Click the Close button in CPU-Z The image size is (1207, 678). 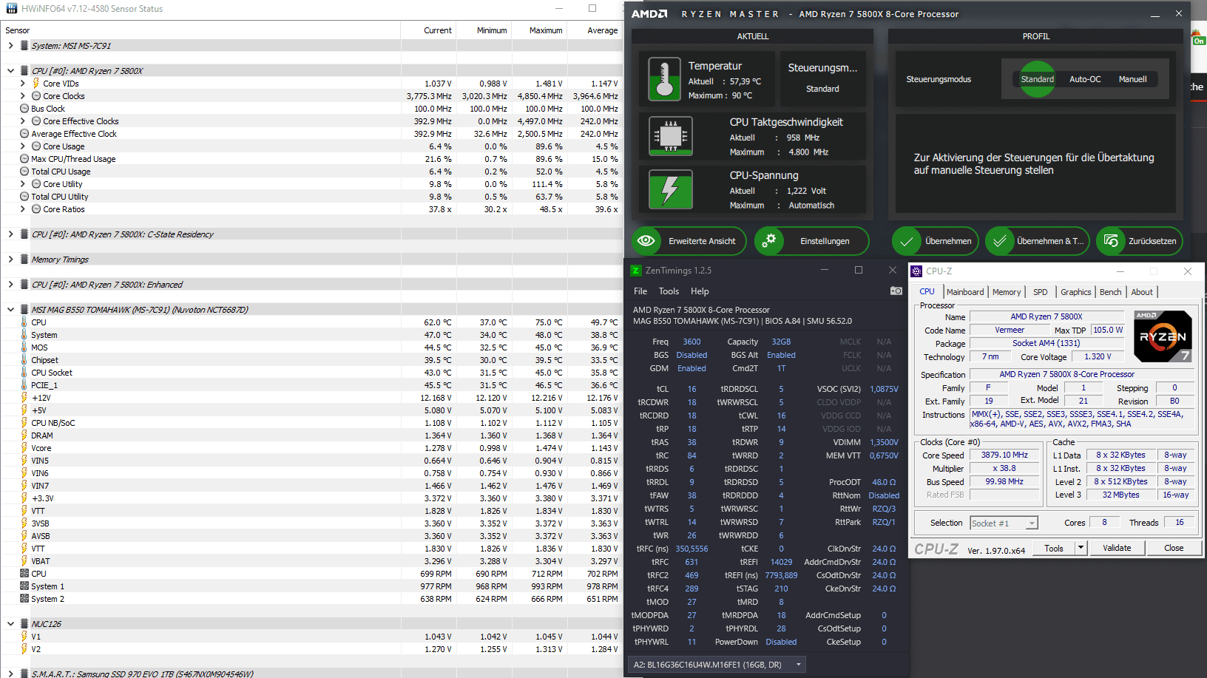click(x=1174, y=548)
